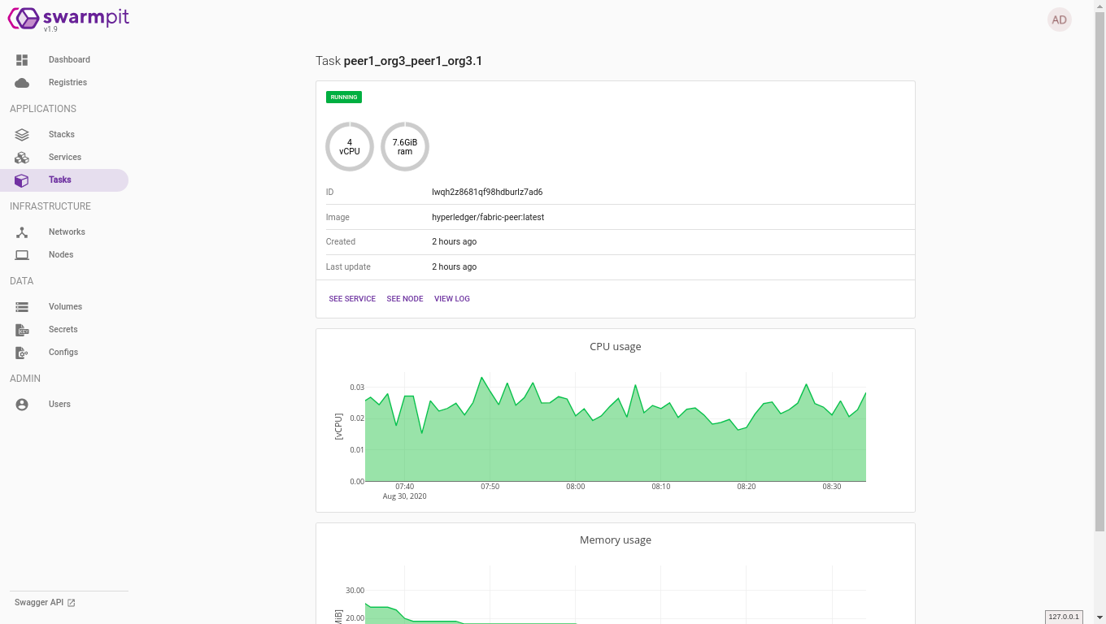Click the Users account icon

point(22,405)
